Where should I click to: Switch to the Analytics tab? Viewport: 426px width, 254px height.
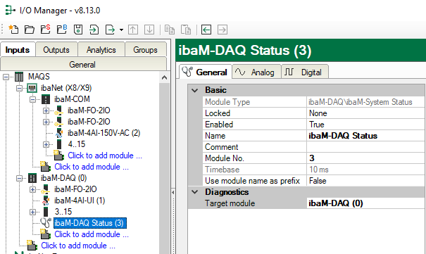pos(101,50)
